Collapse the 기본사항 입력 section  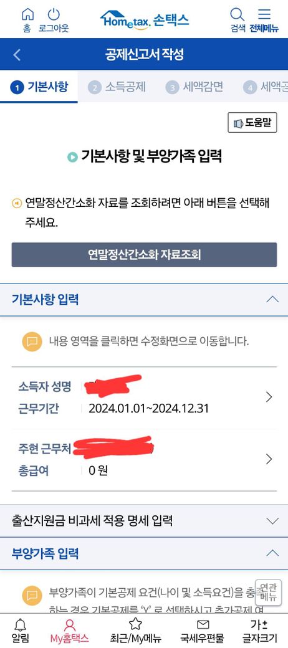point(272,299)
